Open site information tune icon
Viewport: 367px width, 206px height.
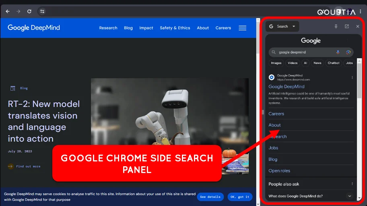point(42,11)
